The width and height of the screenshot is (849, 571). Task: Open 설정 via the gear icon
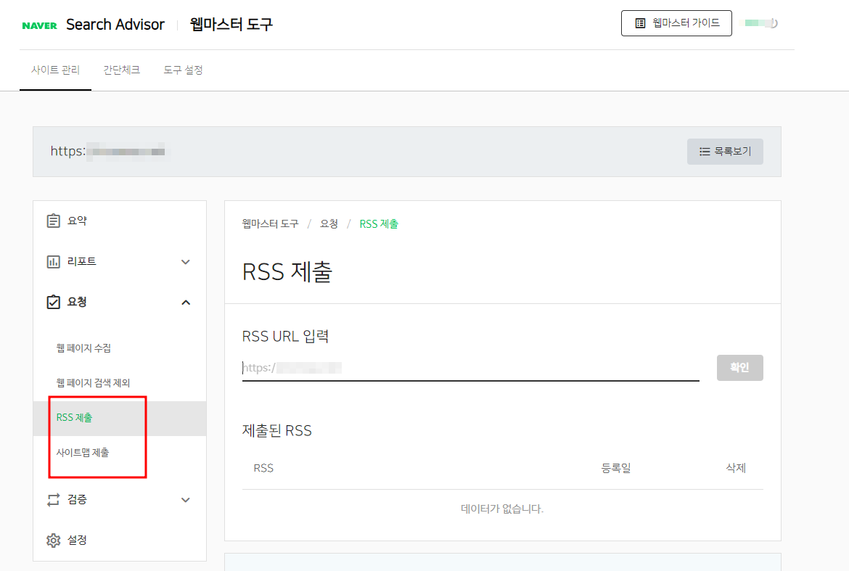(x=54, y=540)
